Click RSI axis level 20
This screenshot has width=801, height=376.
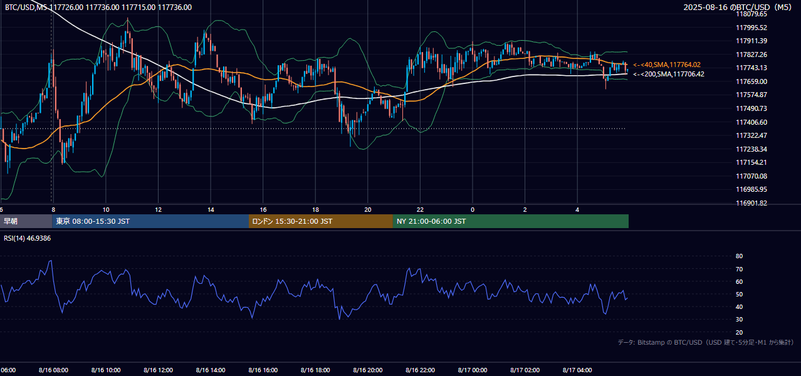pyautogui.click(x=739, y=332)
